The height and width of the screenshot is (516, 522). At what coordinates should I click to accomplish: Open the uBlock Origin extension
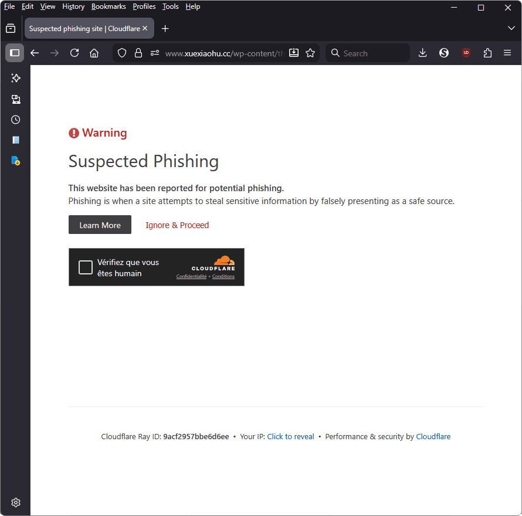click(x=466, y=53)
